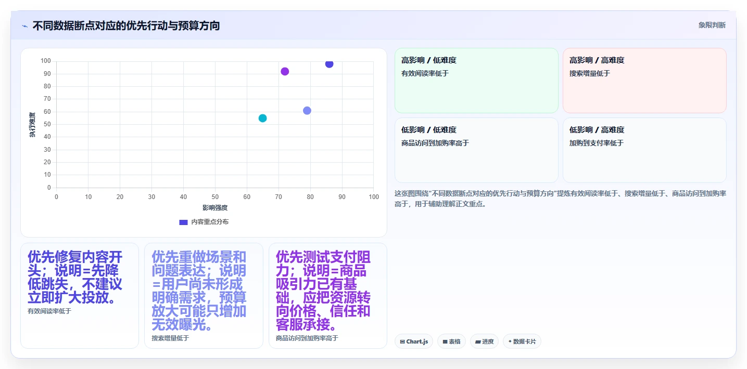This screenshot has width=747, height=369.
Task: Click 搜索增量低于 text in pink quadrant
Action: point(590,73)
